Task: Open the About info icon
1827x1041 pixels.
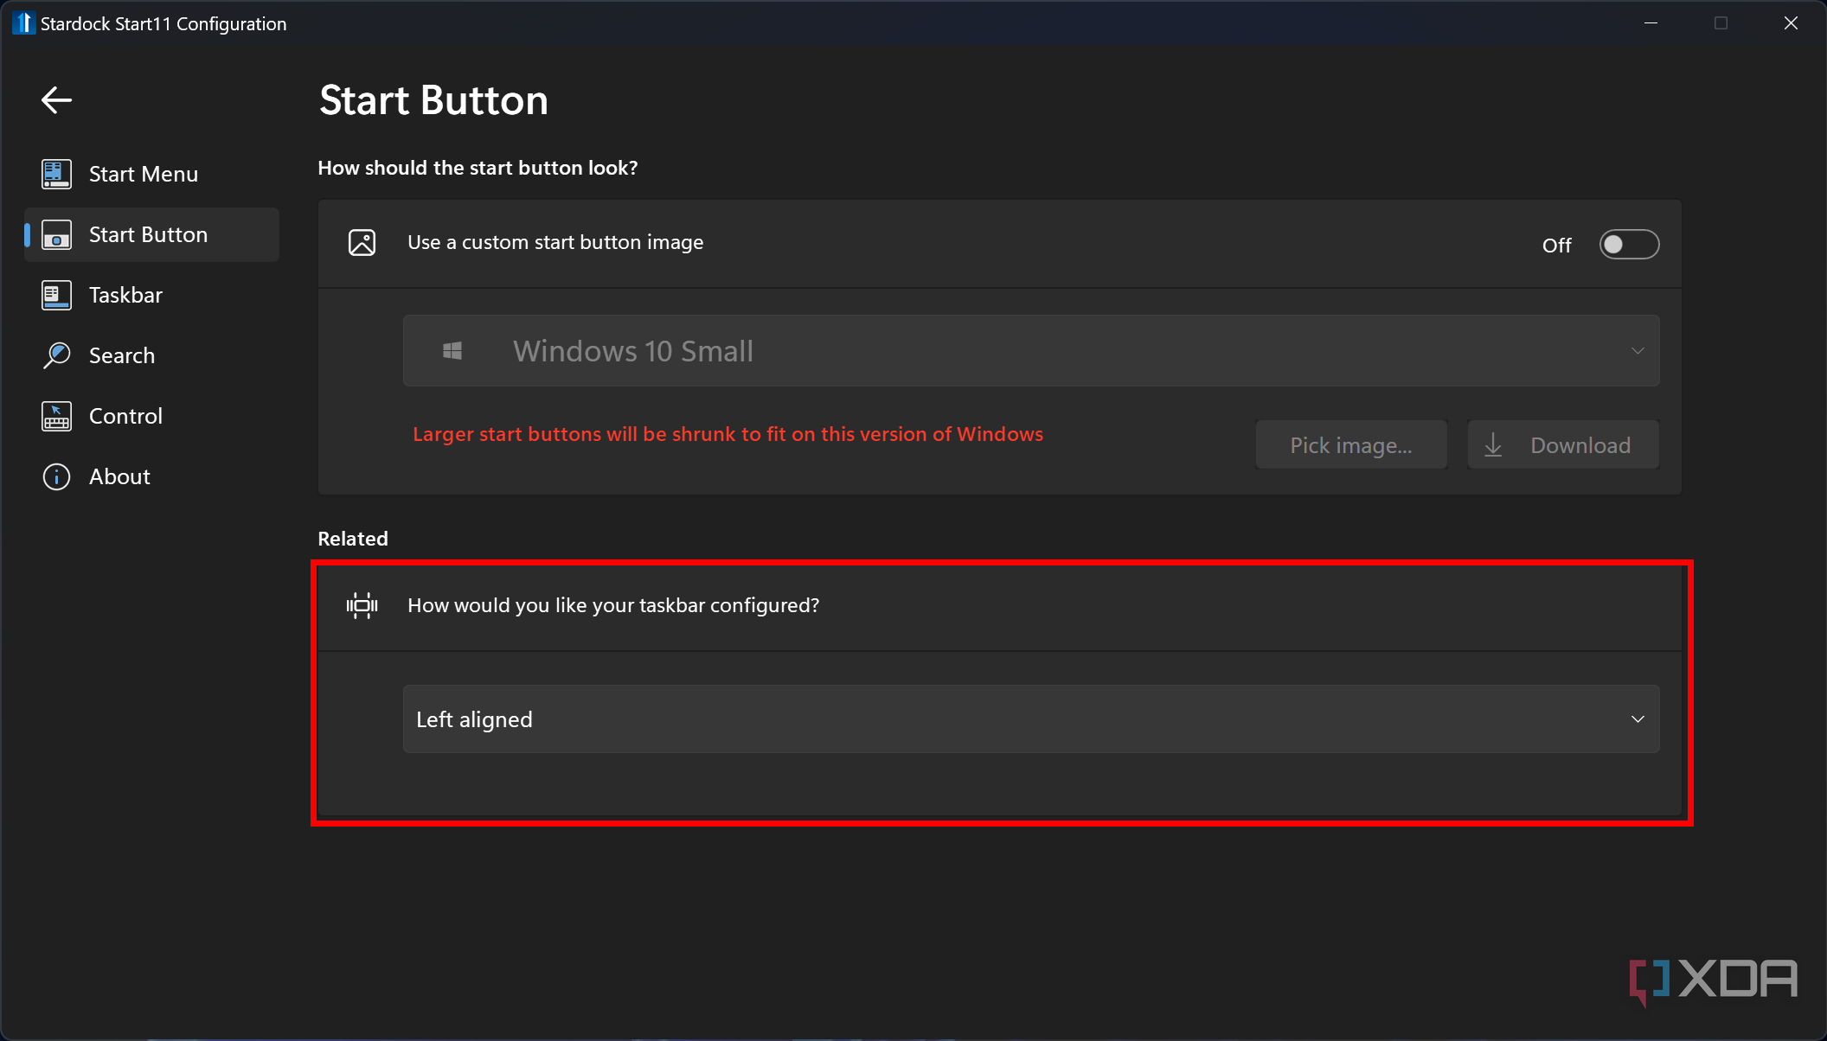Action: point(55,476)
